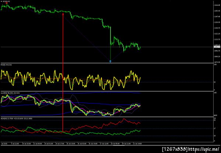Click the 1113.70 price scale label
This screenshot has height=153, width=221.
[217, 39]
